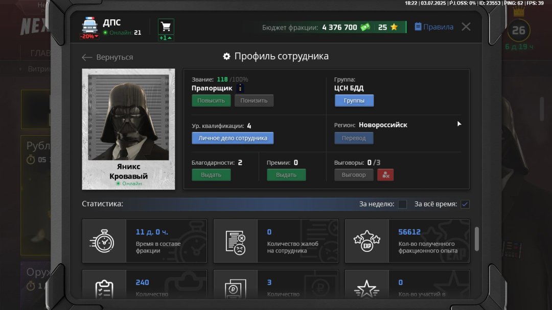The width and height of the screenshot is (552, 310).
Task: Close the faction panel with X
Action: click(466, 27)
